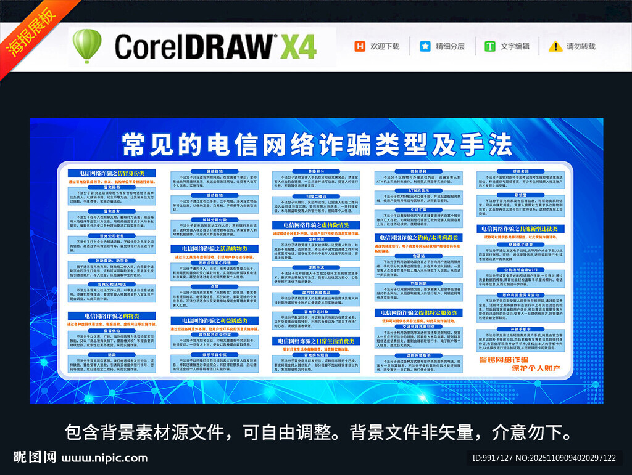
Task: Click the 冒充亲友 subsection label
Action: 112,211
